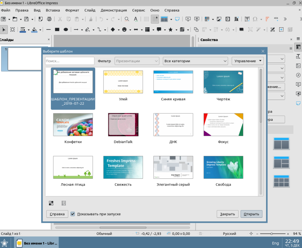Toggle 'Показывать при запуске' checkbox

pyautogui.click(x=73, y=214)
